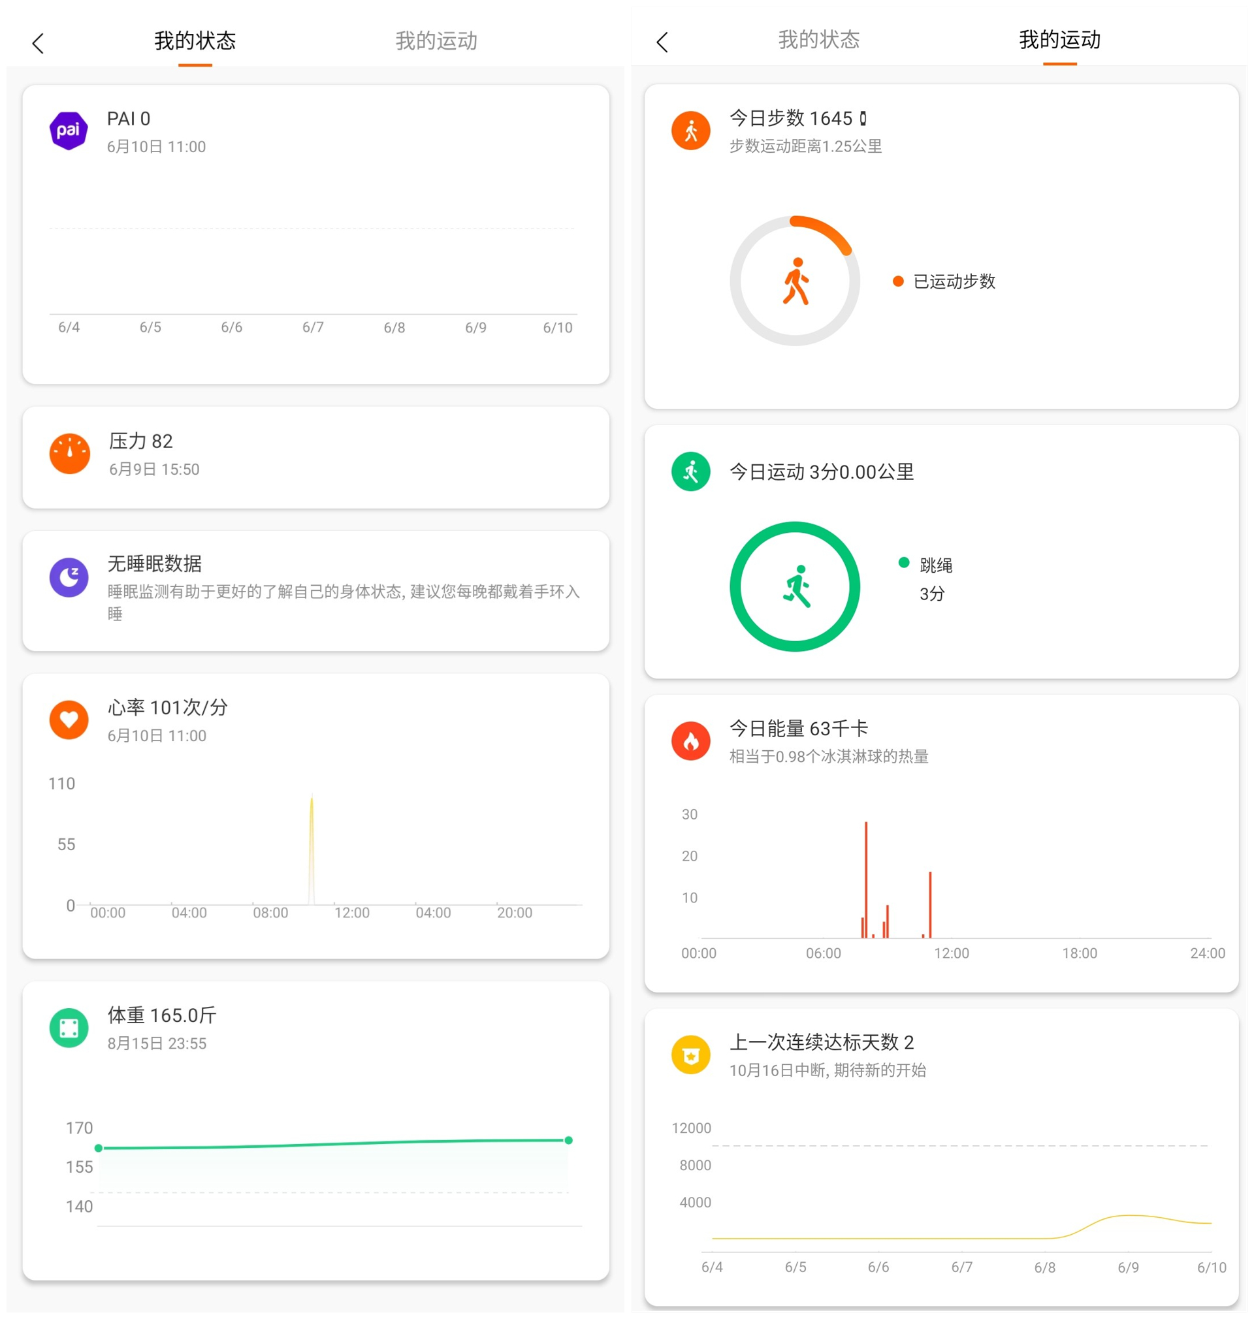The image size is (1254, 1319).
Task: Select the rightmost point on weight chart
Action: (x=568, y=1140)
